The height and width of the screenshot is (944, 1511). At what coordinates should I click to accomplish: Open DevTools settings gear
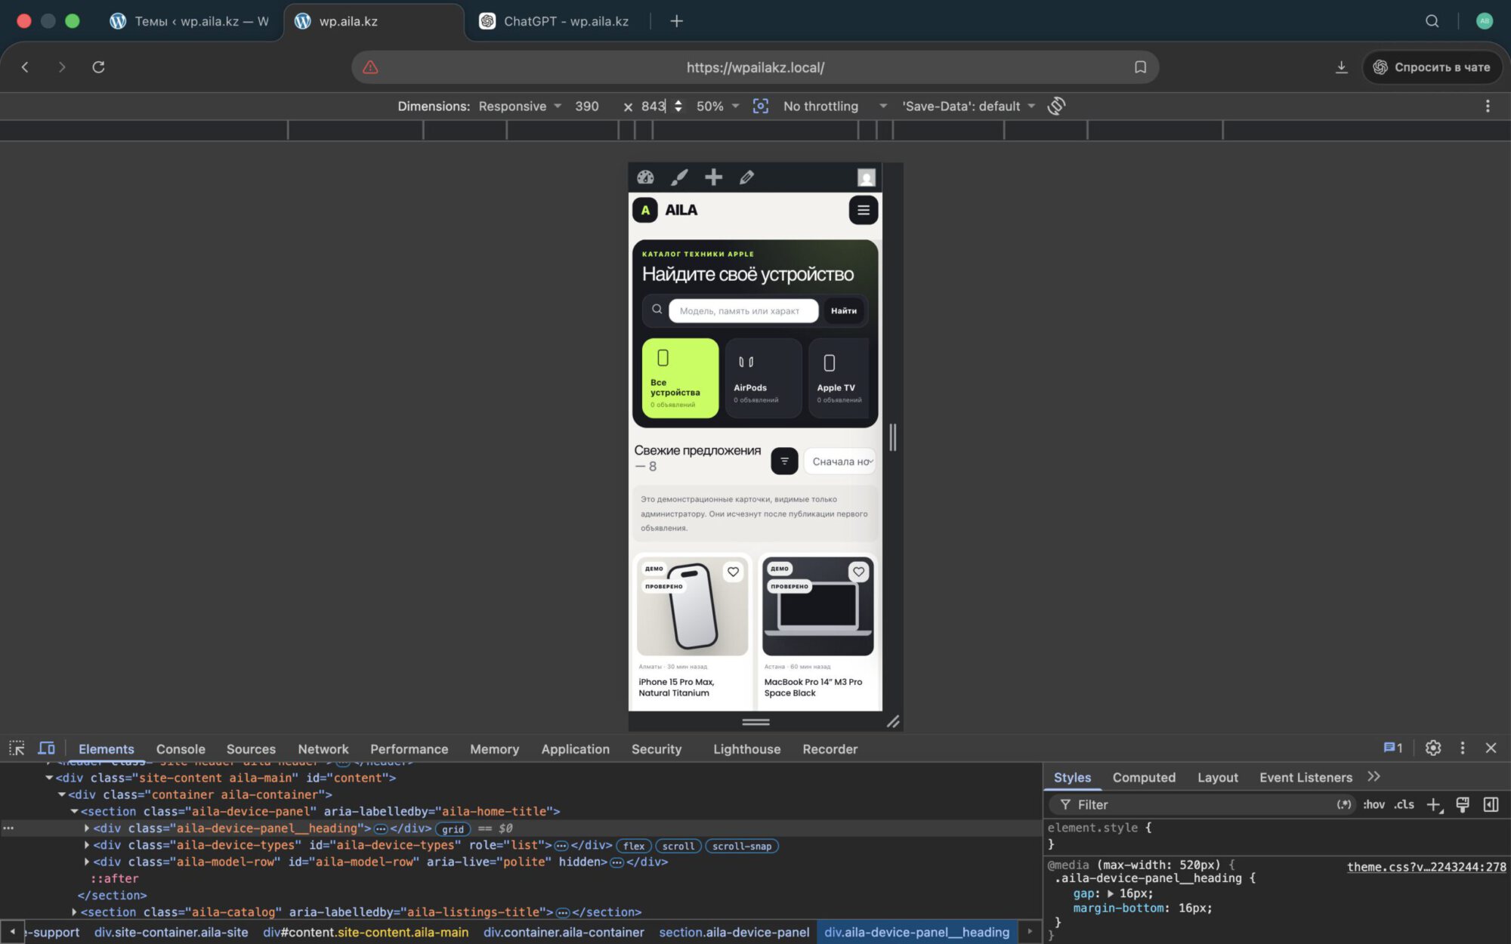tap(1432, 748)
